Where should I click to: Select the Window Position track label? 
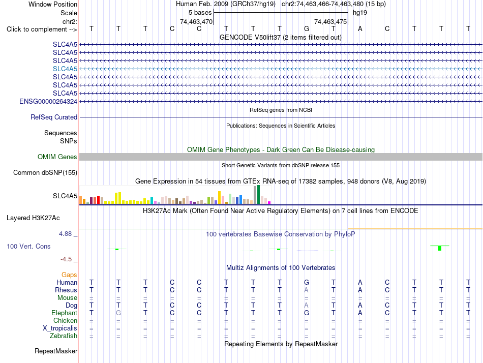[53, 4]
